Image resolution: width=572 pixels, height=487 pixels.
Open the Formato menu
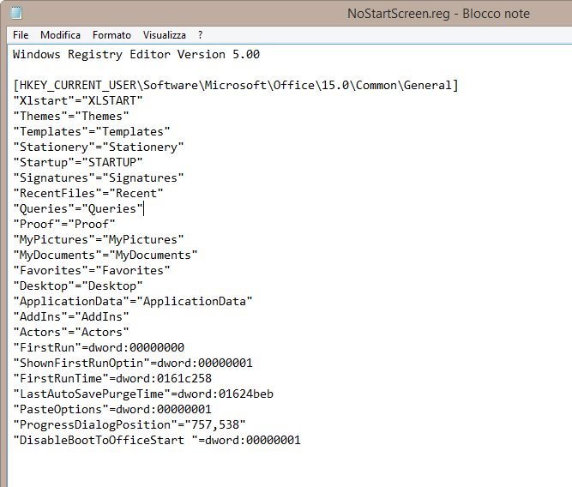pos(111,35)
